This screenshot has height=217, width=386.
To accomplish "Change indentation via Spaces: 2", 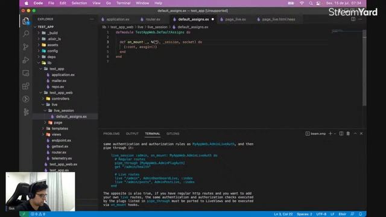I will (304, 214).
